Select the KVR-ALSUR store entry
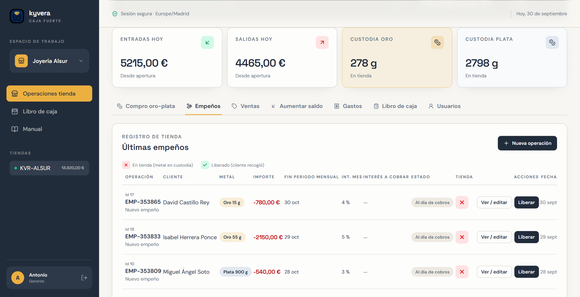The image size is (580, 297). tap(49, 168)
